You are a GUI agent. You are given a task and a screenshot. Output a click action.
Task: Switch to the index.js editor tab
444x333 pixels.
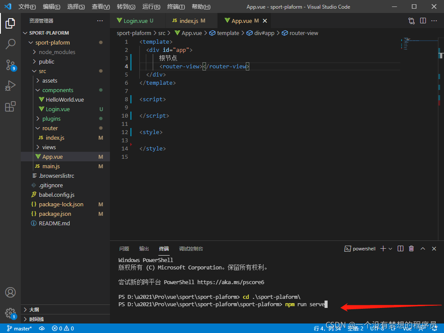pos(189,21)
